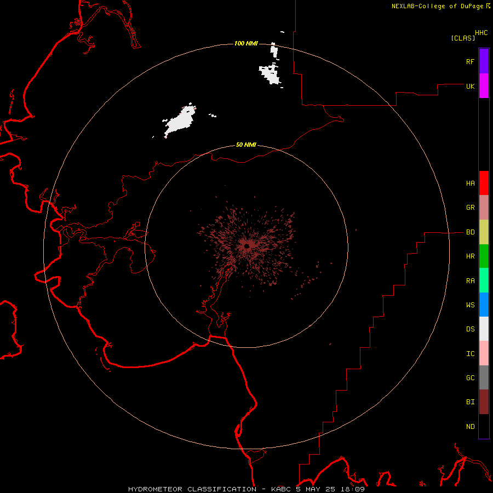Click the [CLAS] units label
493x493 pixels.
463,38
